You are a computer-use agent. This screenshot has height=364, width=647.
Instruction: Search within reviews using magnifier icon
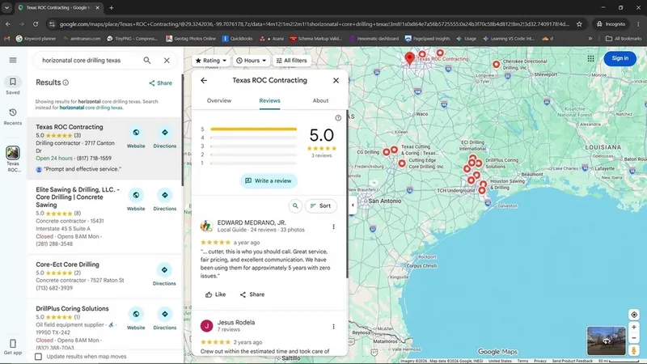point(295,205)
